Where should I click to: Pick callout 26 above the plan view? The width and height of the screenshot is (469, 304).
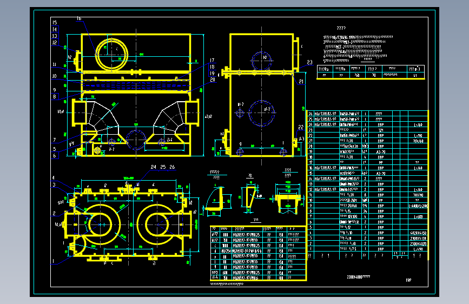[x=172, y=167]
